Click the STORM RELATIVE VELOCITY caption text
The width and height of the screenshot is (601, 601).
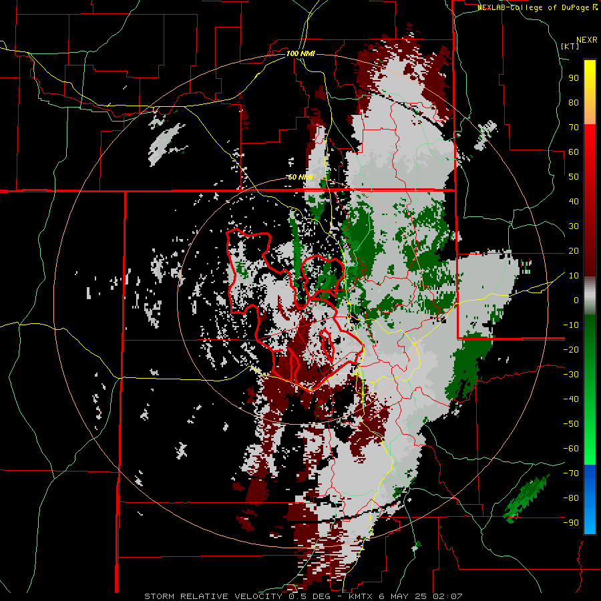pyautogui.click(x=213, y=596)
